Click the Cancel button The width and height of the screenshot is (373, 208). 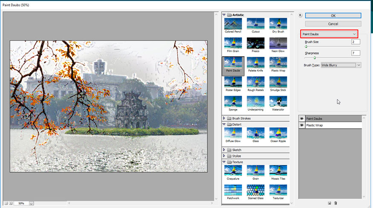tap(333, 24)
